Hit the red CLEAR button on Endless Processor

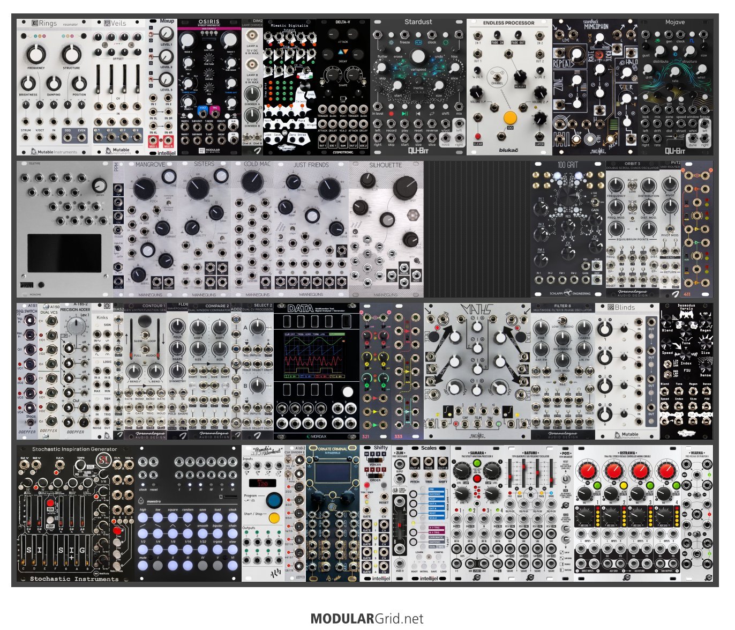point(477,137)
